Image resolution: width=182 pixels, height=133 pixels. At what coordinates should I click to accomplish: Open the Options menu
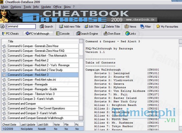tap(16, 7)
